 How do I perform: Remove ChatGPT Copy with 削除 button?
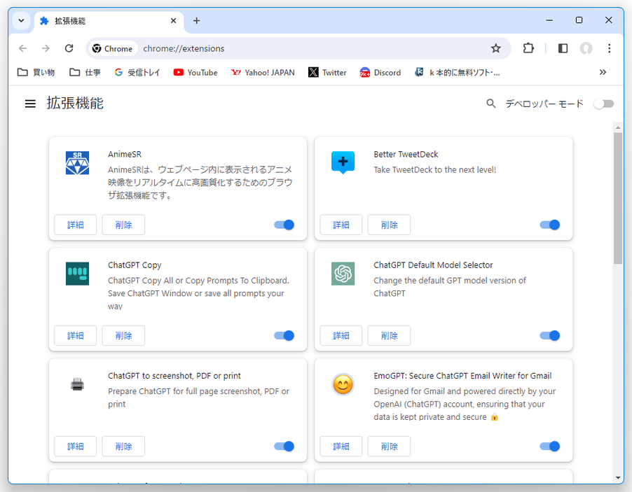(123, 335)
